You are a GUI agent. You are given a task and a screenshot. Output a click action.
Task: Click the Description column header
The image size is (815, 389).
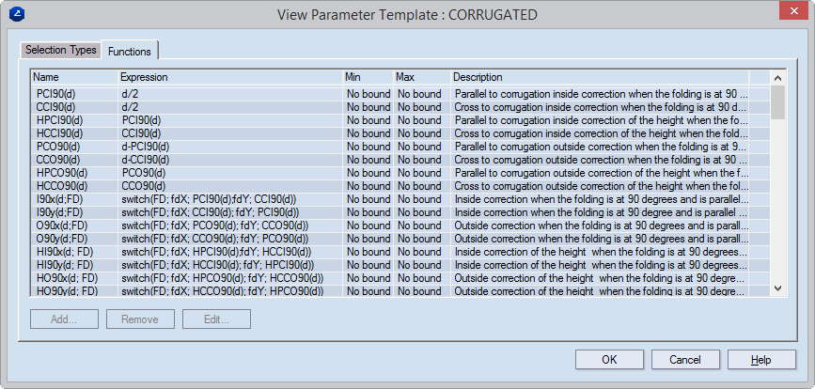[x=598, y=77]
